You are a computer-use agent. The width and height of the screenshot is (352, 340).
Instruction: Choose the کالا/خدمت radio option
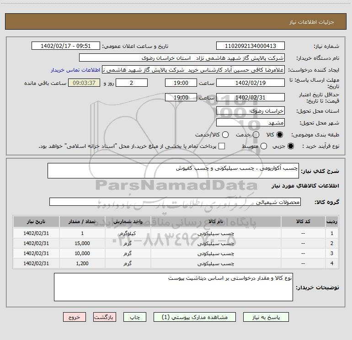coord(224,135)
